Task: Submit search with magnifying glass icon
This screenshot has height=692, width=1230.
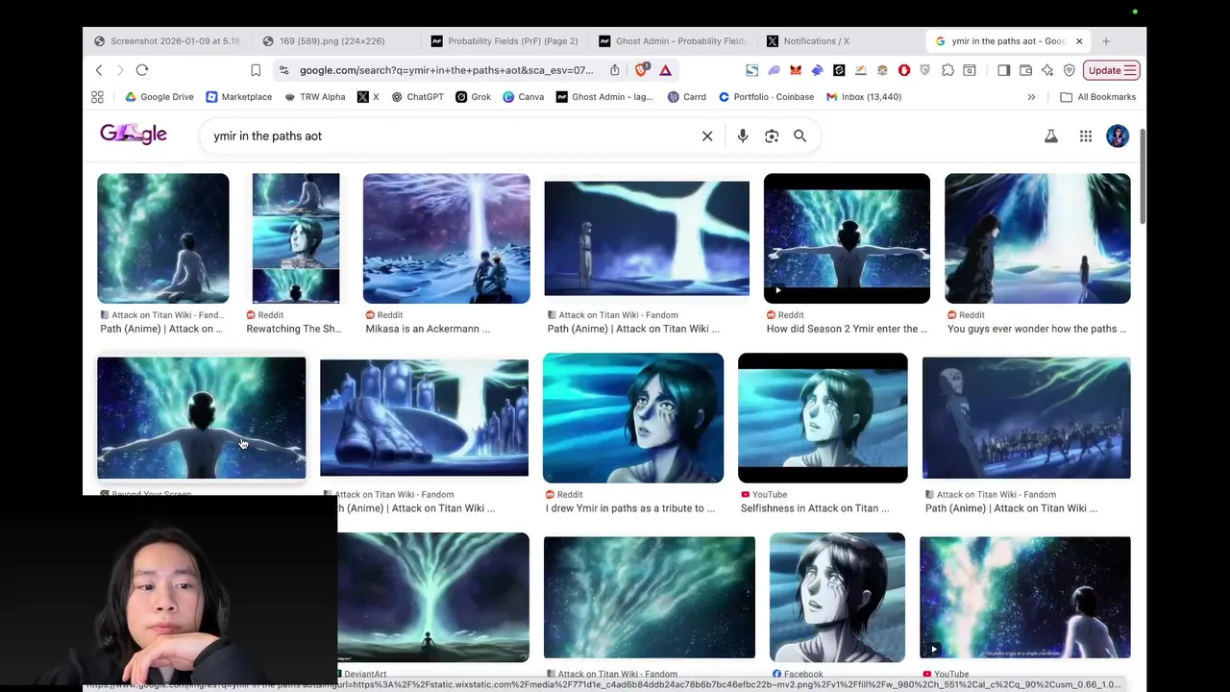Action: click(799, 136)
